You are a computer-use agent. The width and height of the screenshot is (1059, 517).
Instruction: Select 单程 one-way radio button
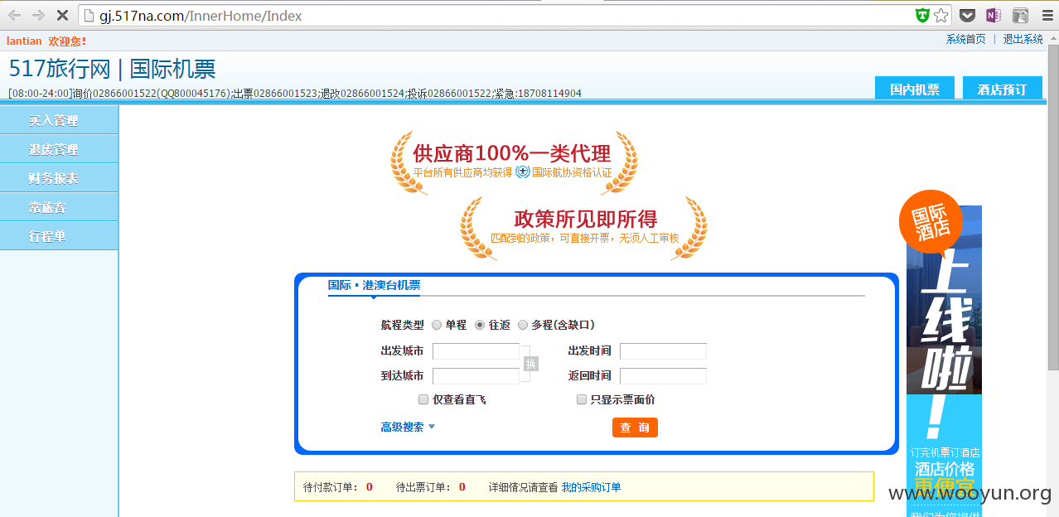click(437, 325)
